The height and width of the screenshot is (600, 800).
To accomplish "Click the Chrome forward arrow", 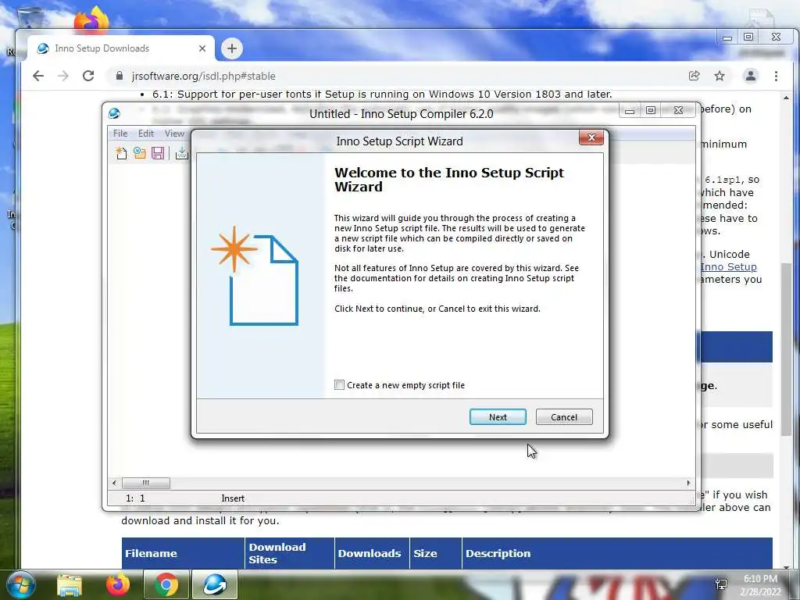I will pos(63,76).
